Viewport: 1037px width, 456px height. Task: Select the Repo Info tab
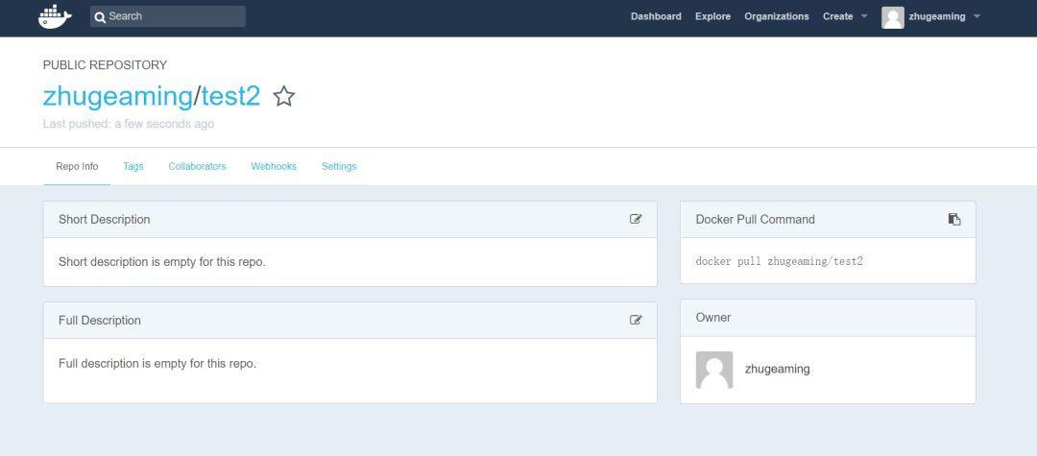pos(77,166)
